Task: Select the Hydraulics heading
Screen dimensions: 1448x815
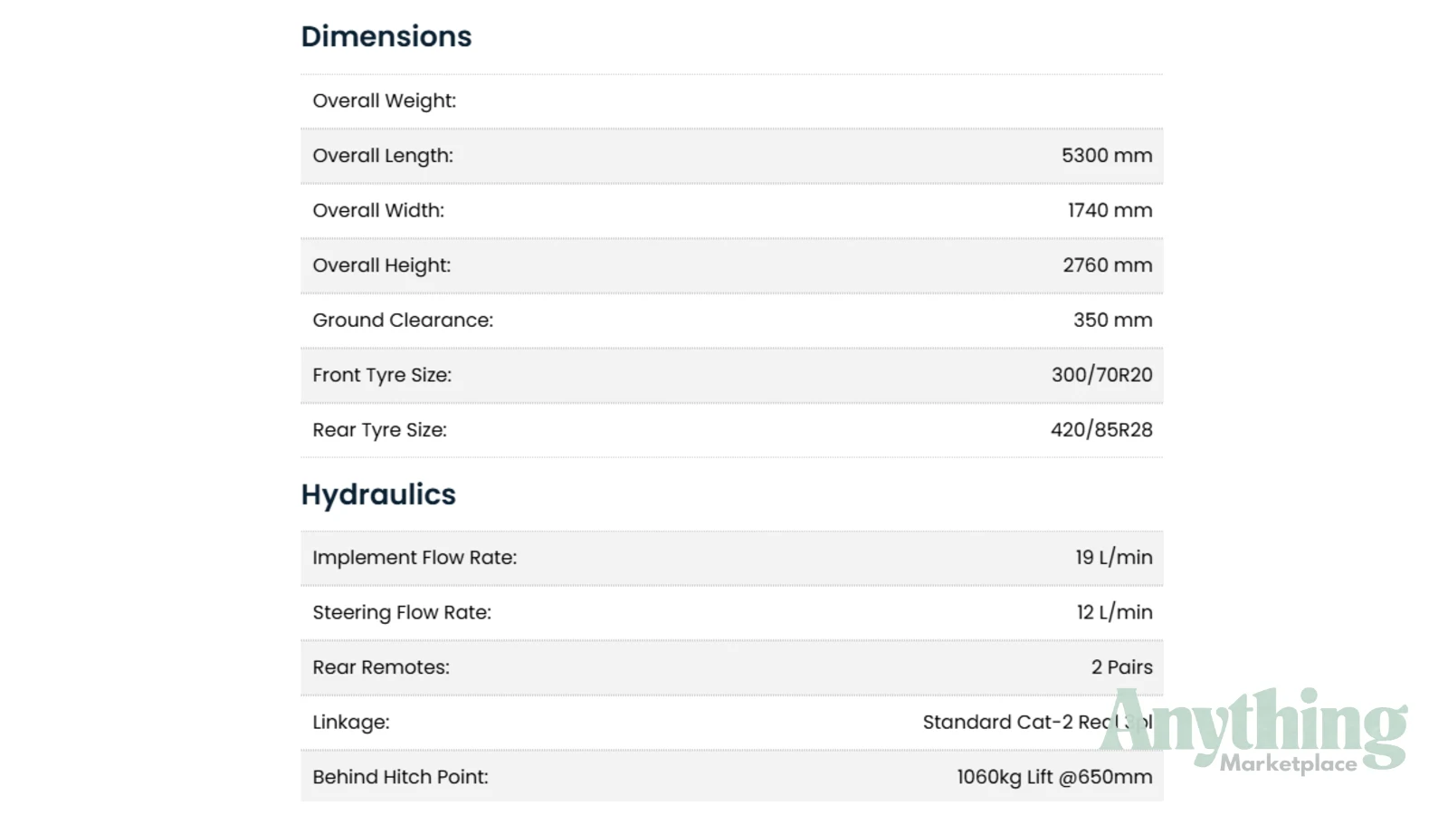Action: pyautogui.click(x=378, y=494)
